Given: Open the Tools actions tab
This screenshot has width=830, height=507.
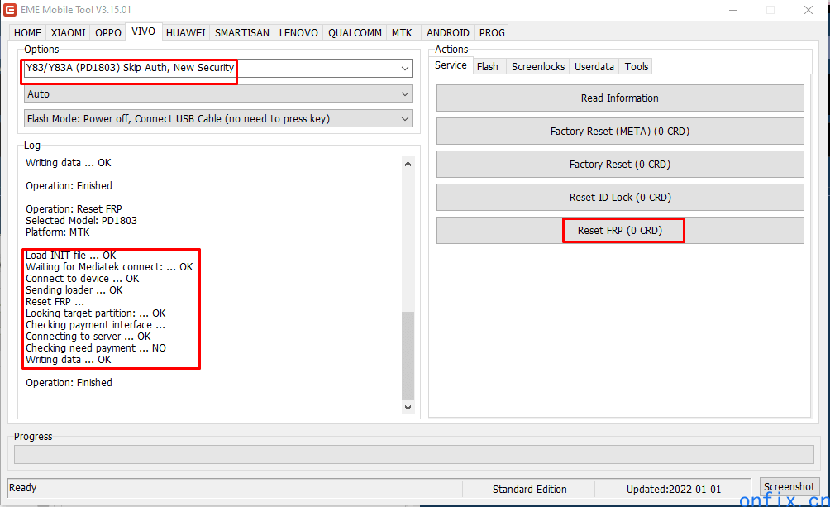Looking at the screenshot, I should 637,66.
